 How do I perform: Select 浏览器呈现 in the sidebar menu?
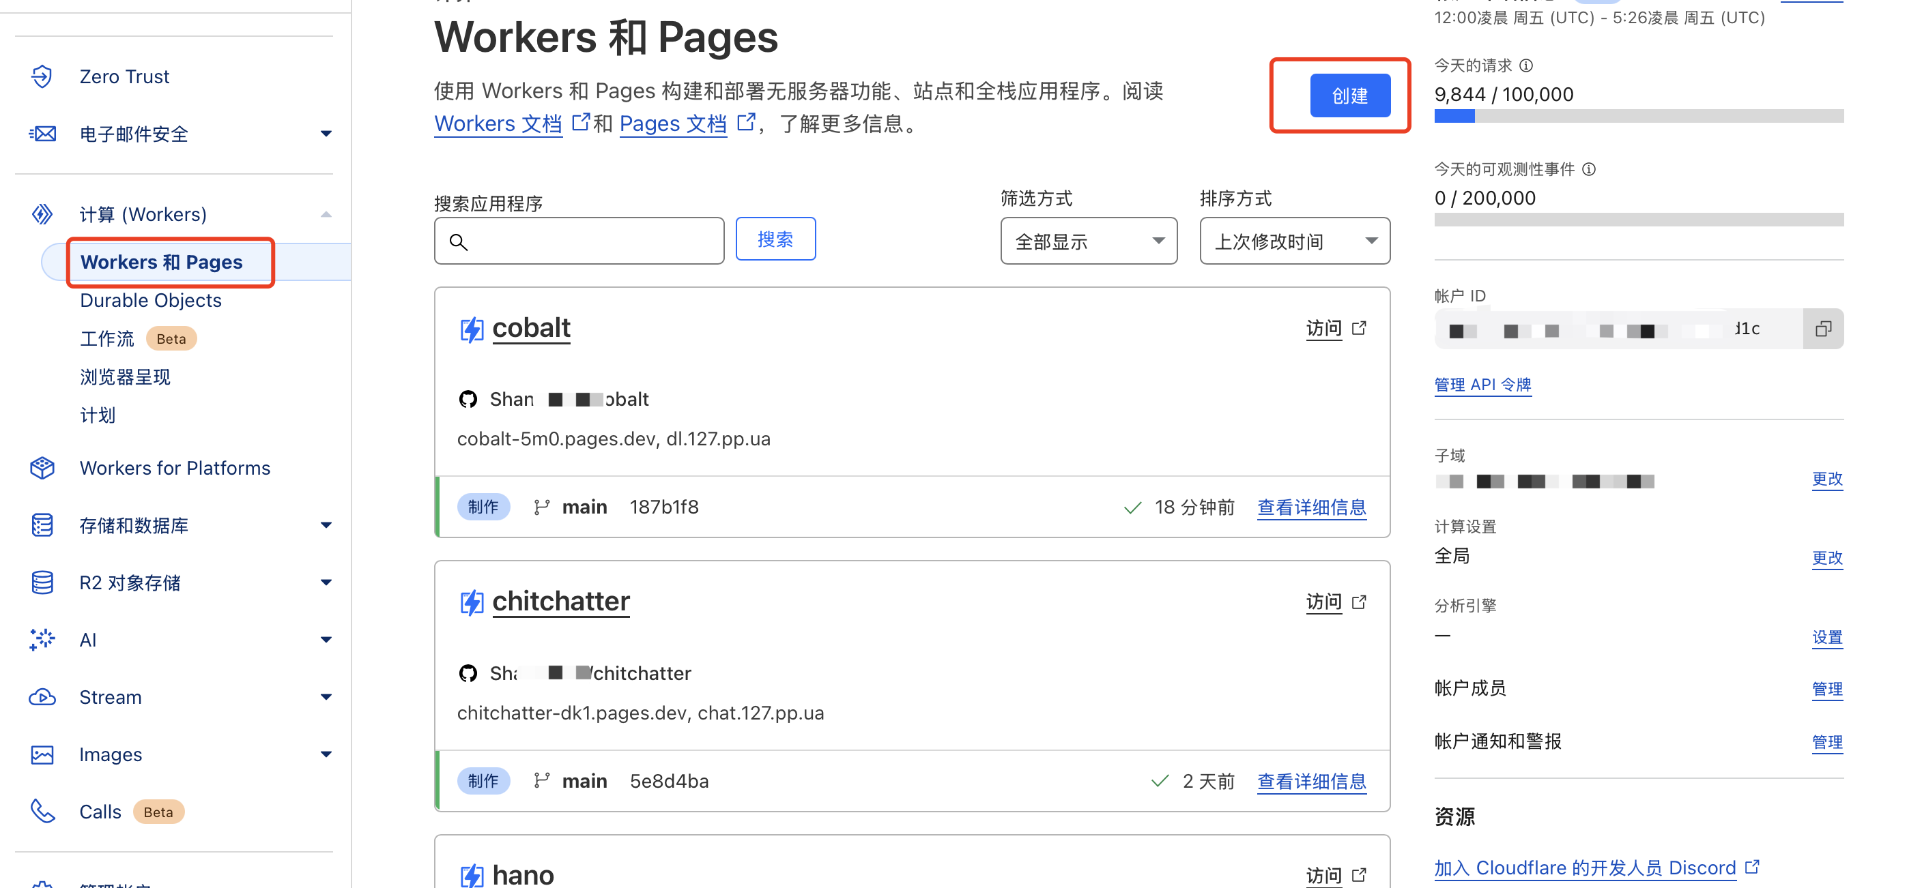[x=126, y=376]
